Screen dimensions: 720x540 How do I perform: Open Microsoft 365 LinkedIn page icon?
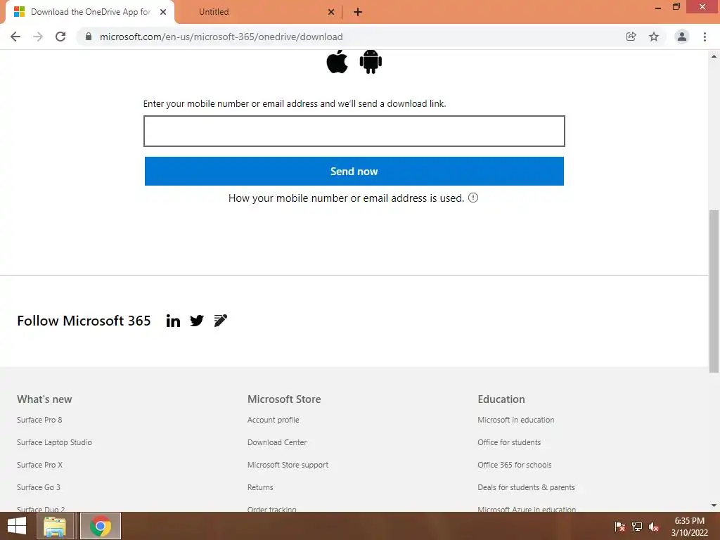tap(173, 321)
